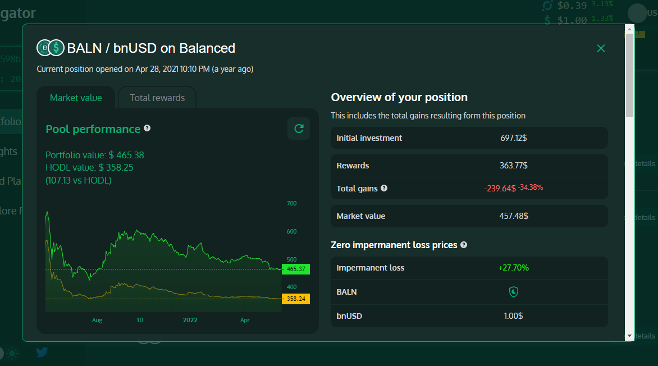Viewport: 658px width, 366px height.
Task: Click the yellow 358.24 chart value marker
Action: [295, 299]
